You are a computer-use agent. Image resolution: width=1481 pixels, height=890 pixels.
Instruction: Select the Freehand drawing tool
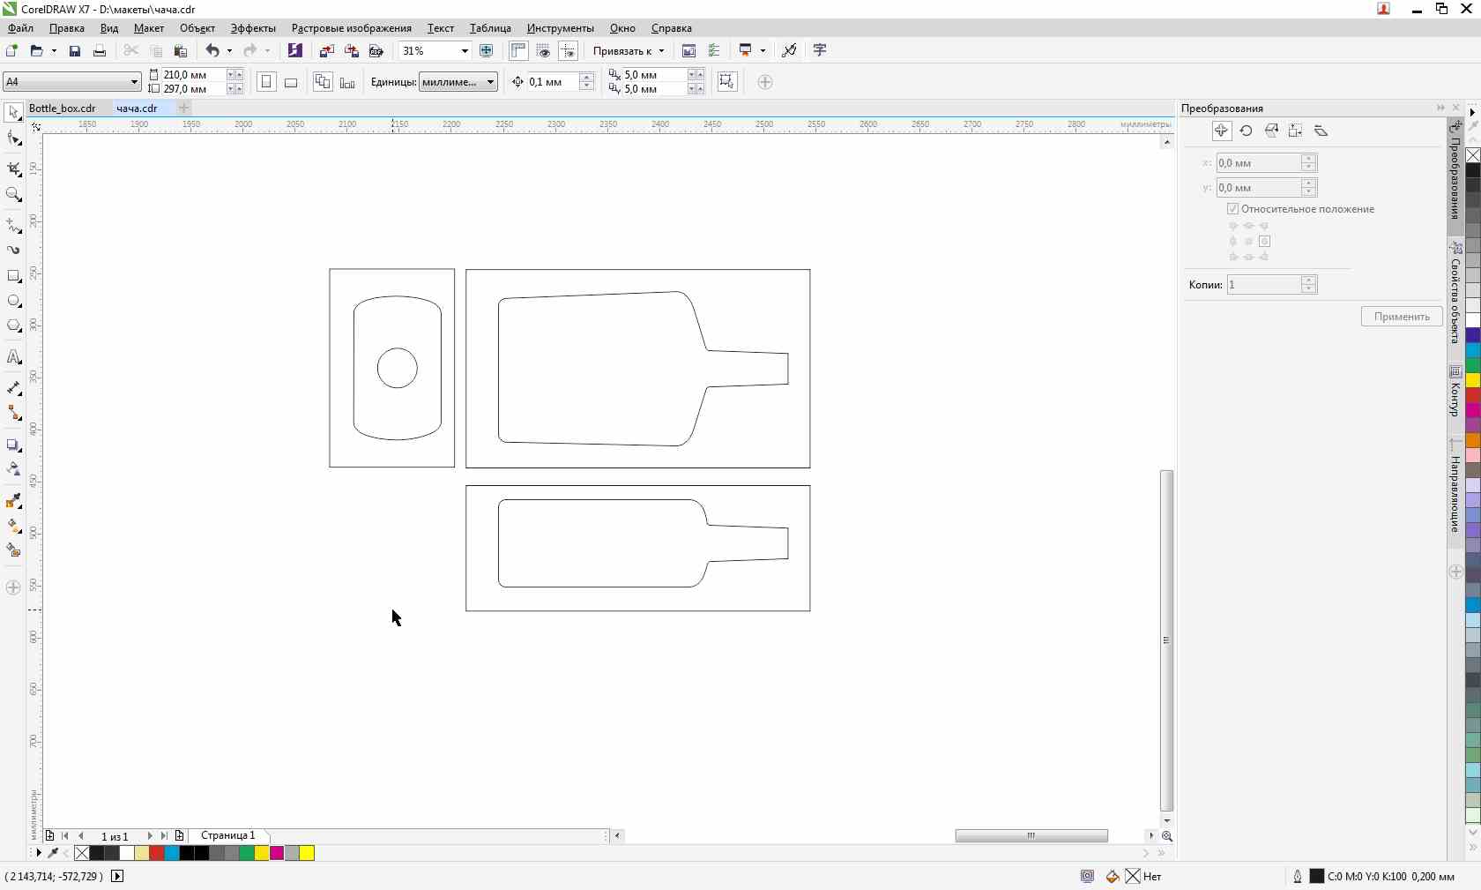tap(13, 226)
